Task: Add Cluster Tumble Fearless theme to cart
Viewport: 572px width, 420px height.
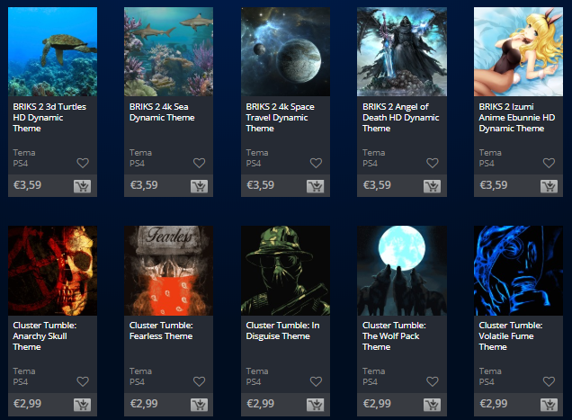Action: tap(199, 405)
